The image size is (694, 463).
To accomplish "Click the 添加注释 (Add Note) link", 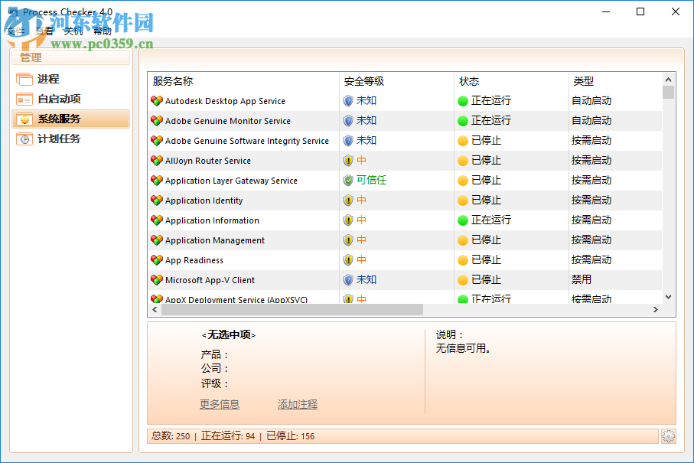I will pos(297,403).
